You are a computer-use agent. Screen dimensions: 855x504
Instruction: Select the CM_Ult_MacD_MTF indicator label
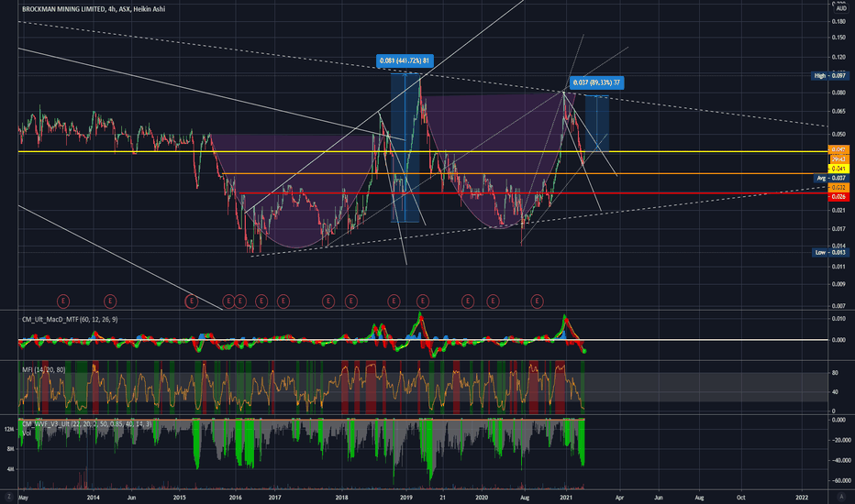pyautogui.click(x=69, y=319)
